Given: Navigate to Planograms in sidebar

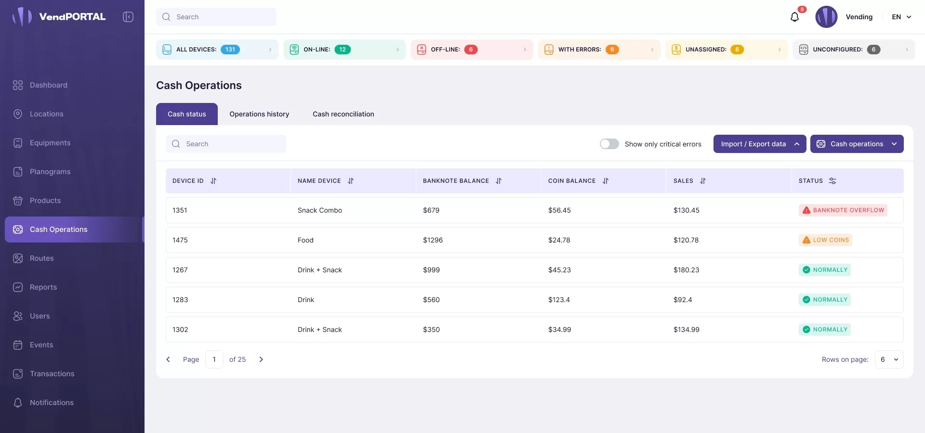Looking at the screenshot, I should (50, 172).
